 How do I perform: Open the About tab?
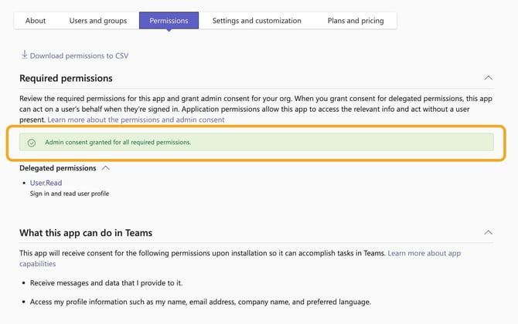(x=36, y=21)
